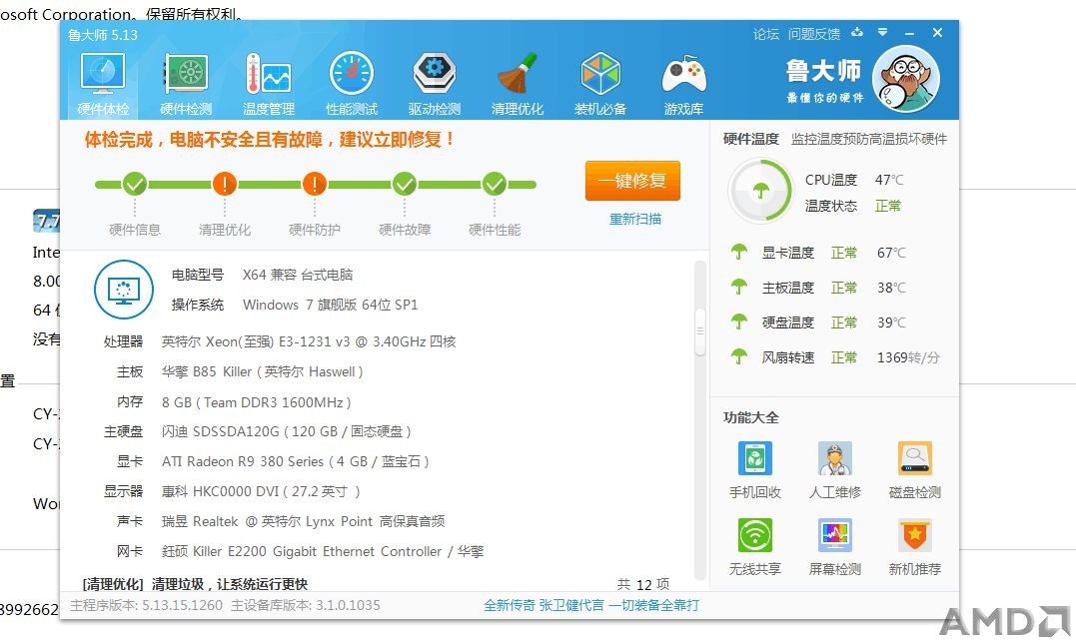This screenshot has height=642, width=1076.
Task: Open 无线共享 wifi icon
Action: (x=755, y=535)
